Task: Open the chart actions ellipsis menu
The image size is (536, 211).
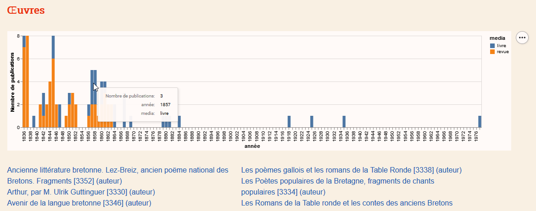Action: (522, 37)
